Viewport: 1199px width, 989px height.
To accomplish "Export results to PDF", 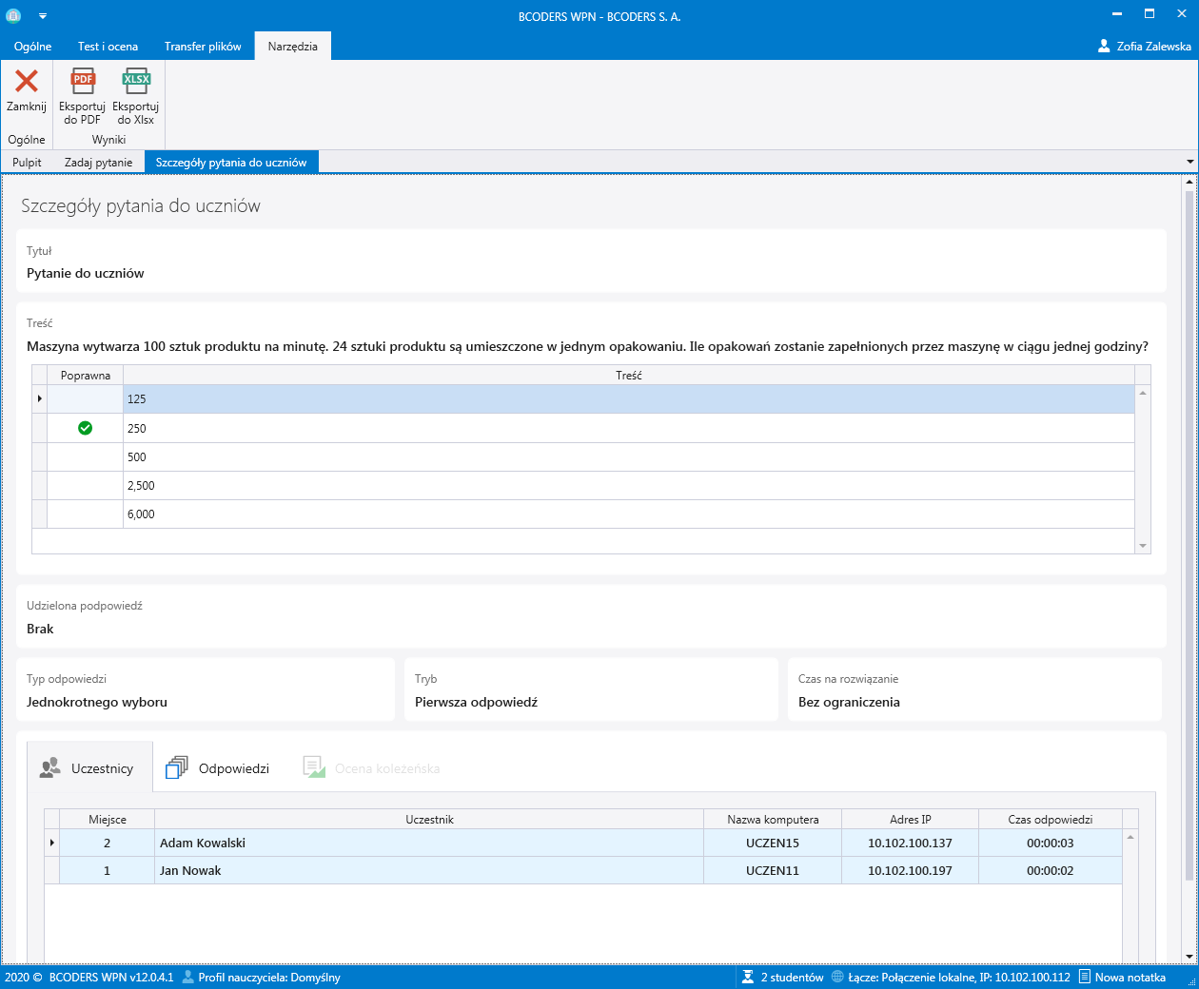I will tap(83, 96).
